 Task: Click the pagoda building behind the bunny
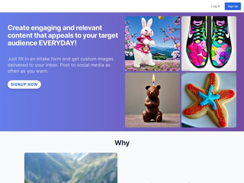point(159,55)
